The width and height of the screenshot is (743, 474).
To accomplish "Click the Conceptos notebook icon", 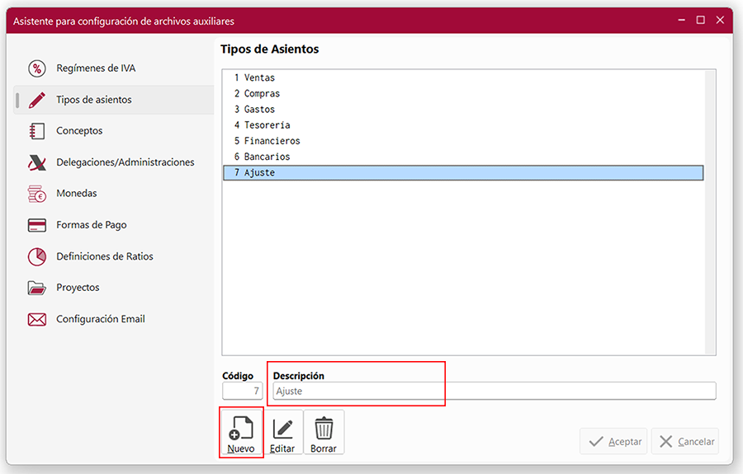I will click(x=37, y=131).
